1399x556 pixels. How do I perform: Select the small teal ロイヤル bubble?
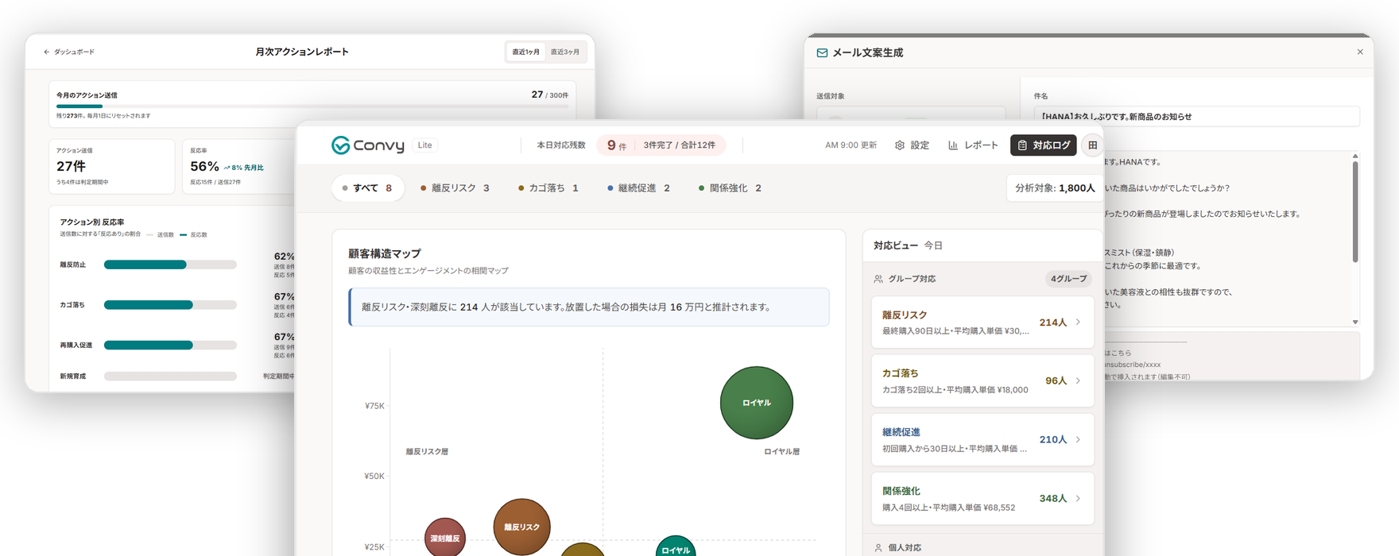[676, 546]
